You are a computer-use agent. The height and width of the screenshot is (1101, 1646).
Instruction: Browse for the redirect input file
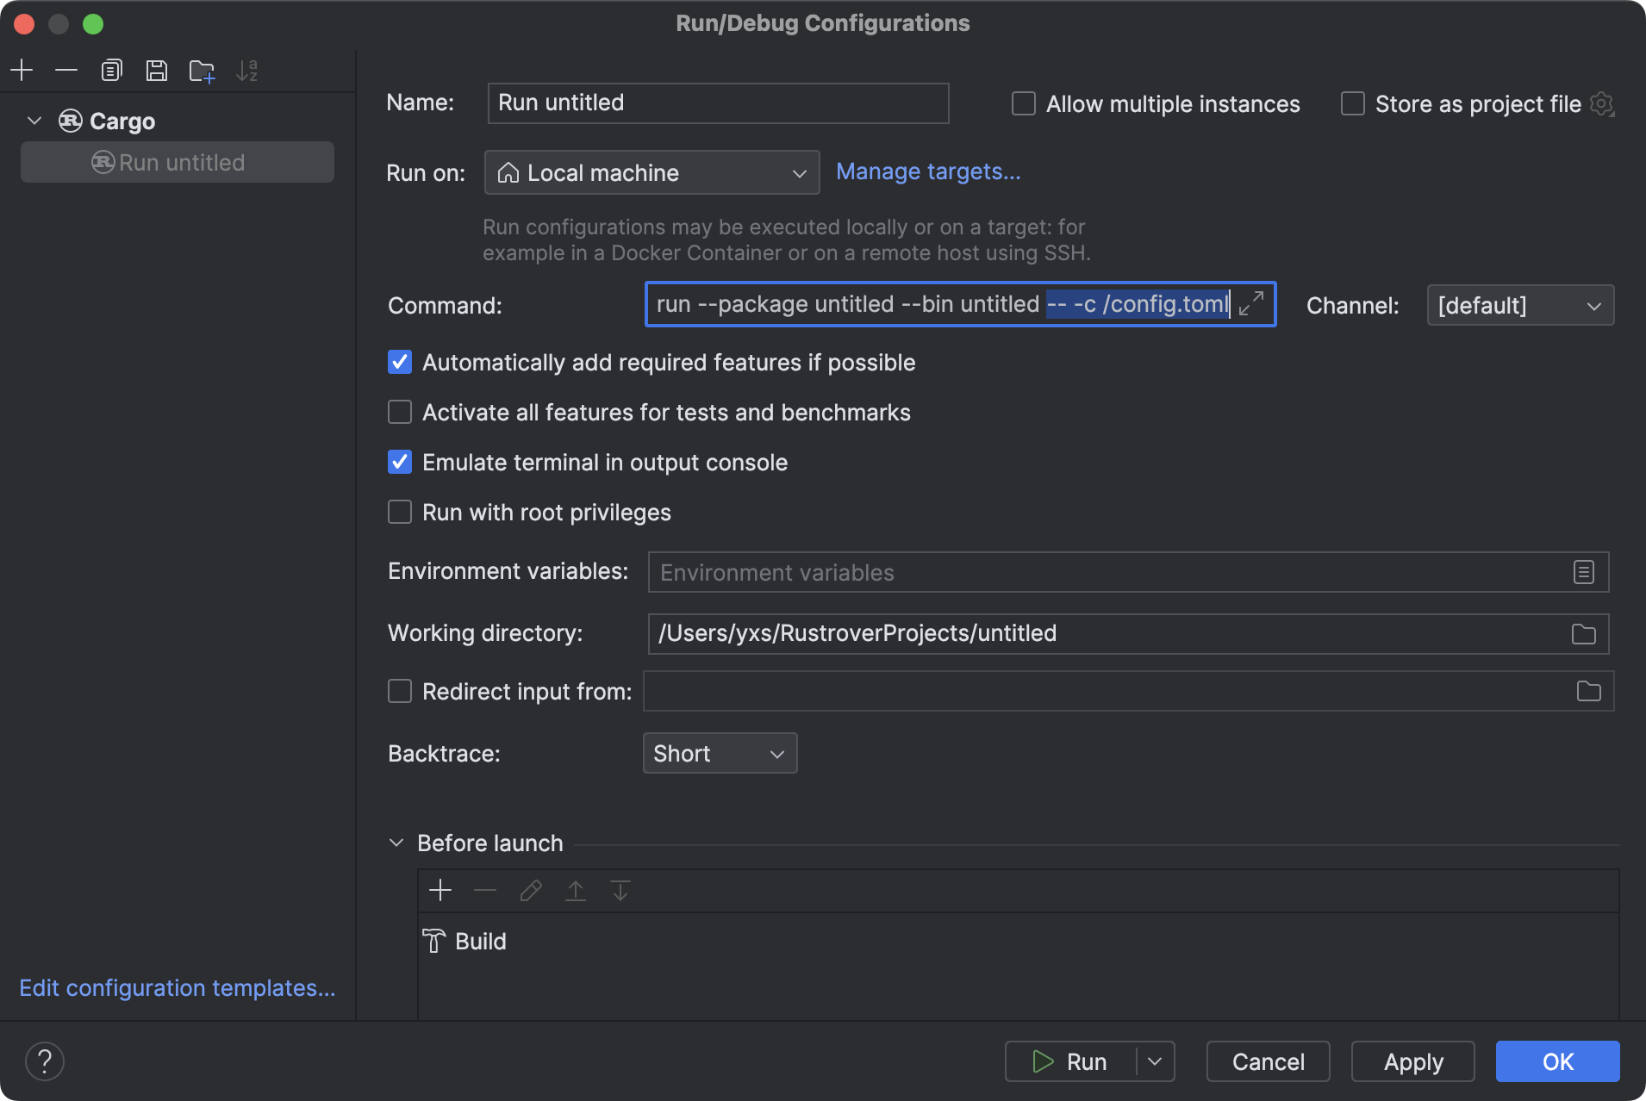pyautogui.click(x=1588, y=691)
